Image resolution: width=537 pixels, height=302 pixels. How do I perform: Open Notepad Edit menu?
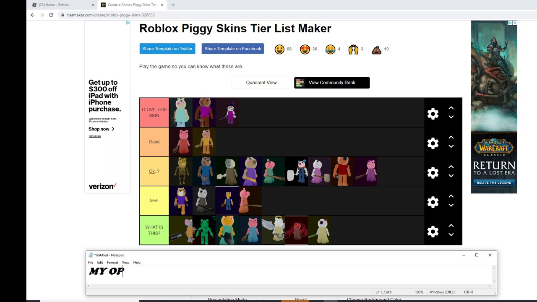point(100,263)
